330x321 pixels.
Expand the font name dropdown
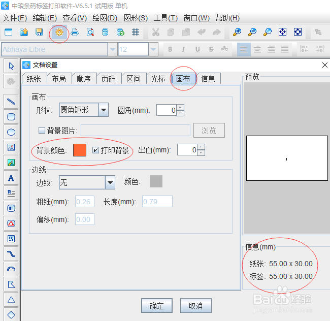(113, 49)
